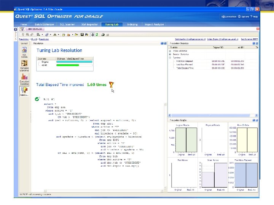
Task: Open Compare Scenarios in Layout sidebar
Action: click(24, 66)
